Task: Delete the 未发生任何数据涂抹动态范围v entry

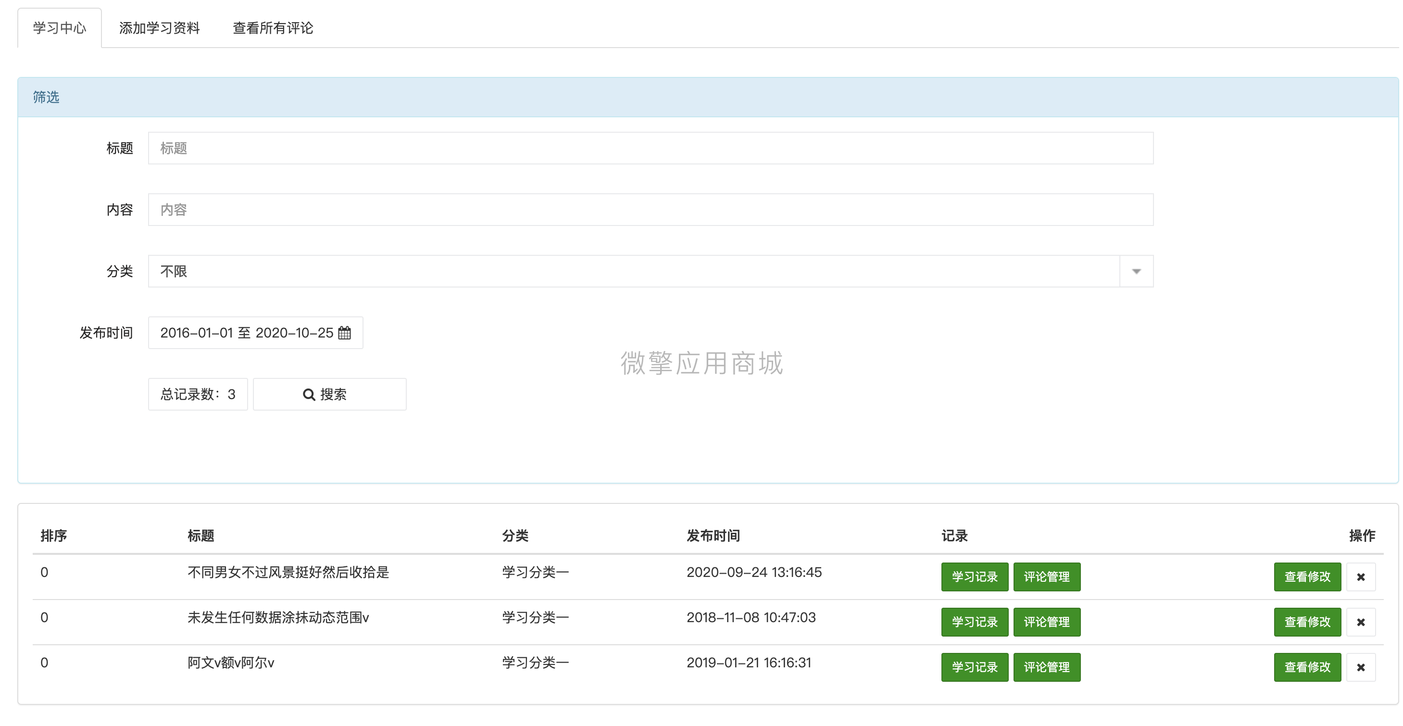Action: (1361, 622)
